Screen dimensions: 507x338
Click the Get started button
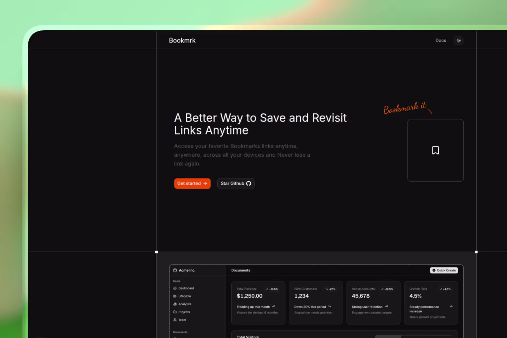point(192,184)
